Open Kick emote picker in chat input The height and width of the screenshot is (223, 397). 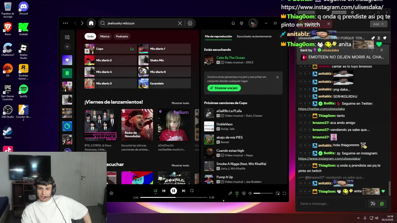(382, 203)
